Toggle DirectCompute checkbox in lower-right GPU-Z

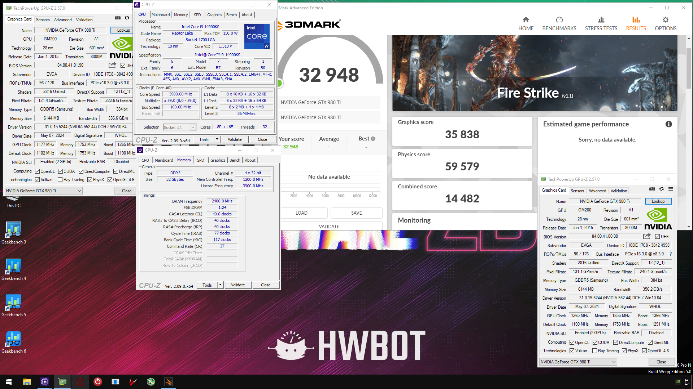coord(615,343)
